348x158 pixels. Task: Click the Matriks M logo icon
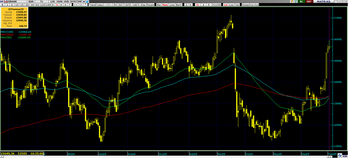(x=2, y=2)
